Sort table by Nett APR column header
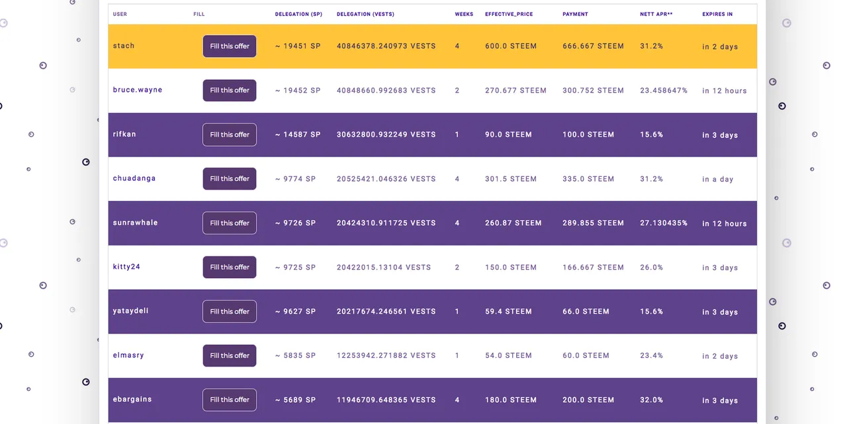The width and height of the screenshot is (847, 424). pos(656,14)
